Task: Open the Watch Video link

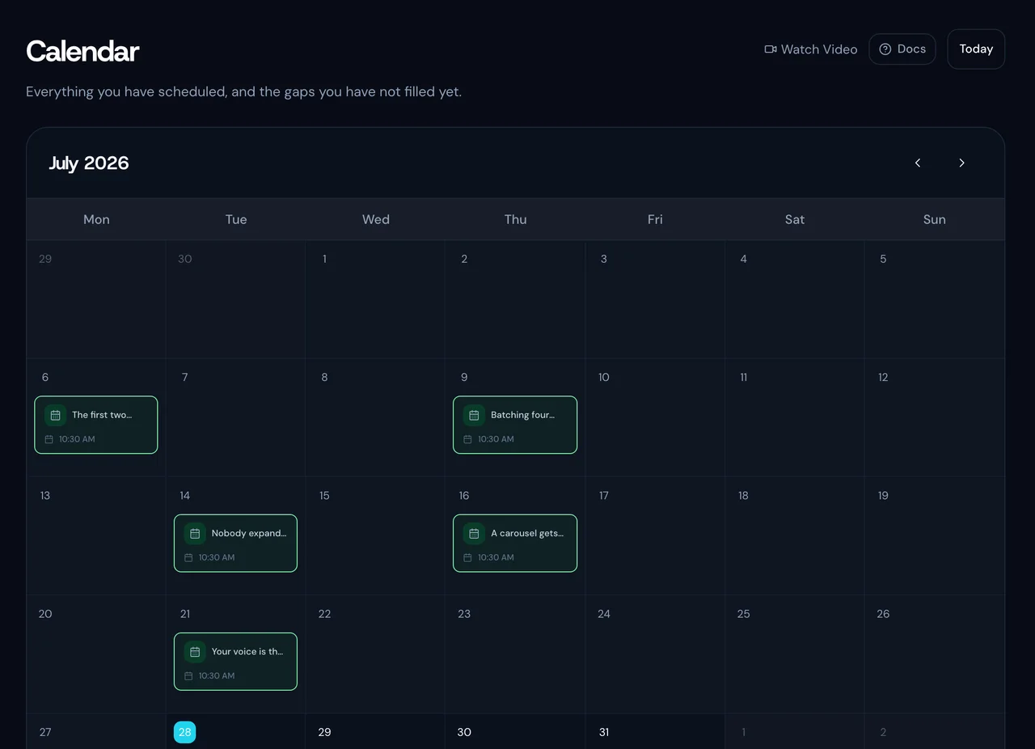Action: (811, 49)
